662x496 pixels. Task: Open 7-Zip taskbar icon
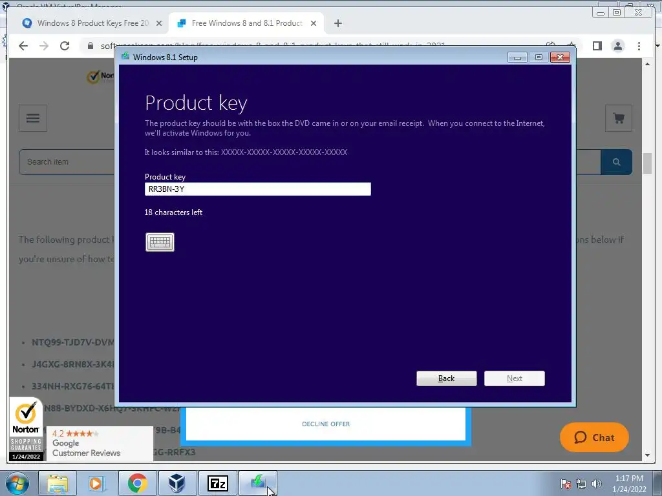point(218,483)
